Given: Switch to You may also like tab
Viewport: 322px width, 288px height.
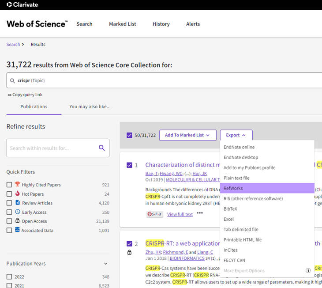Looking at the screenshot, I should coord(90,106).
